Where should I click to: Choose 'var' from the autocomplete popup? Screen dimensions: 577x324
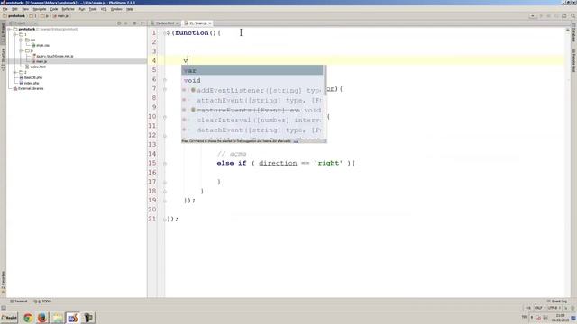(x=252, y=70)
